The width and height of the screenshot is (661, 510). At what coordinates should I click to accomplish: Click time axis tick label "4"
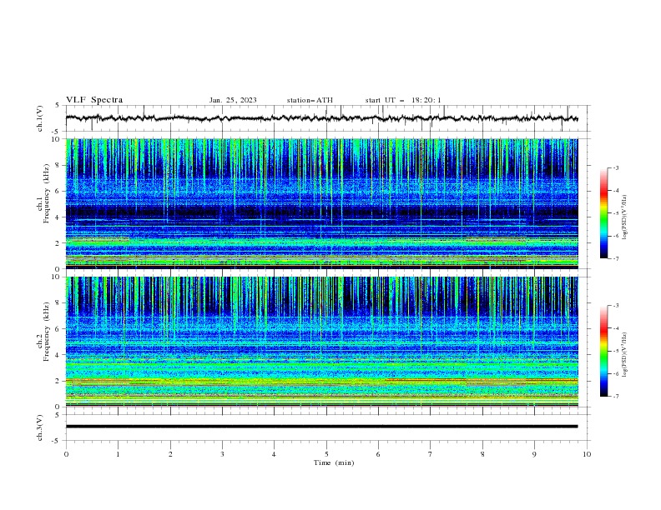coord(274,454)
